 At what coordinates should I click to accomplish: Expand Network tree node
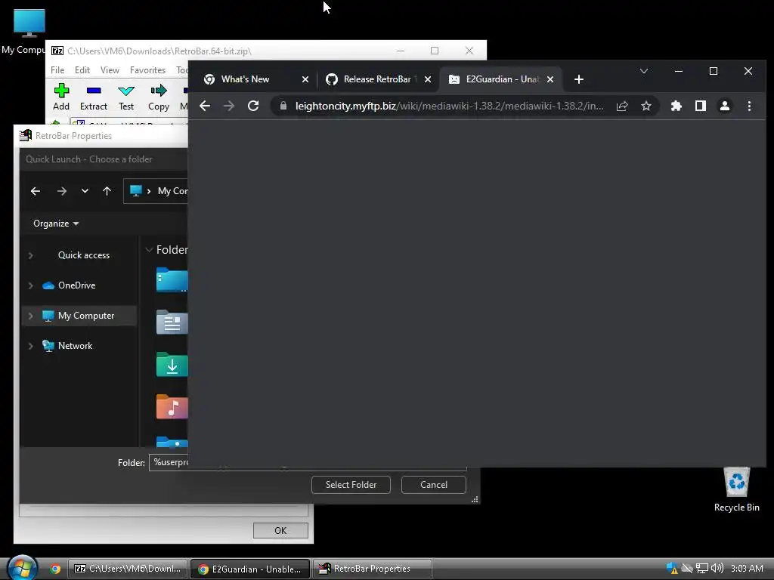(30, 346)
